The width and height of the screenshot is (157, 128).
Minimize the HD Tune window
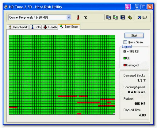[x=137, y=7]
